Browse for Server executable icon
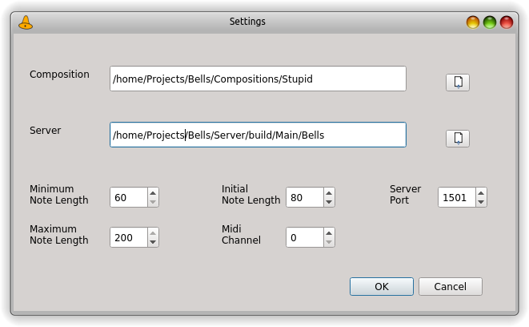529x327 pixels. [458, 139]
